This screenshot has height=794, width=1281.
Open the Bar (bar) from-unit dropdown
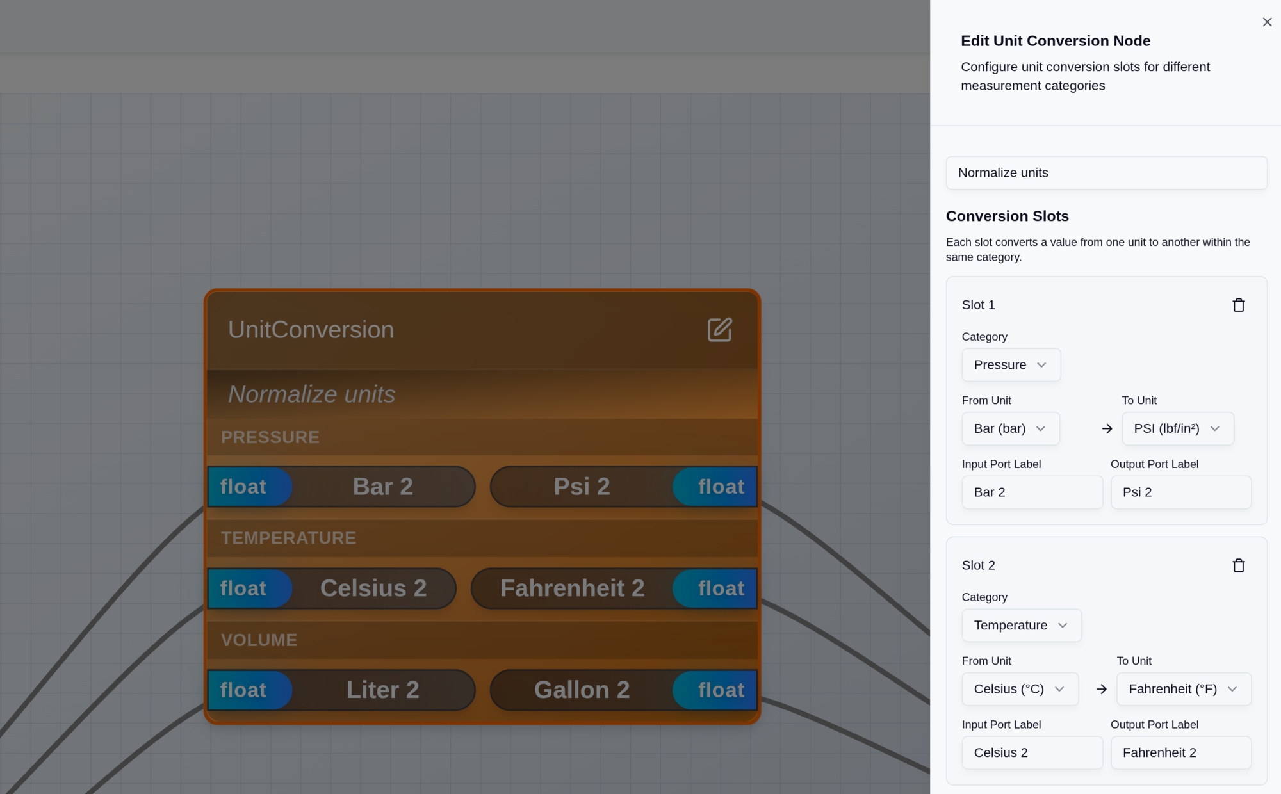click(x=1010, y=428)
